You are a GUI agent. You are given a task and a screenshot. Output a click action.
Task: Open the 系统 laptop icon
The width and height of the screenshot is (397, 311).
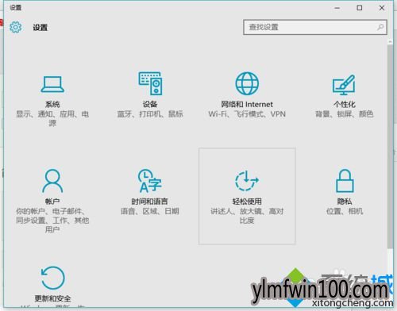pyautogui.click(x=52, y=84)
